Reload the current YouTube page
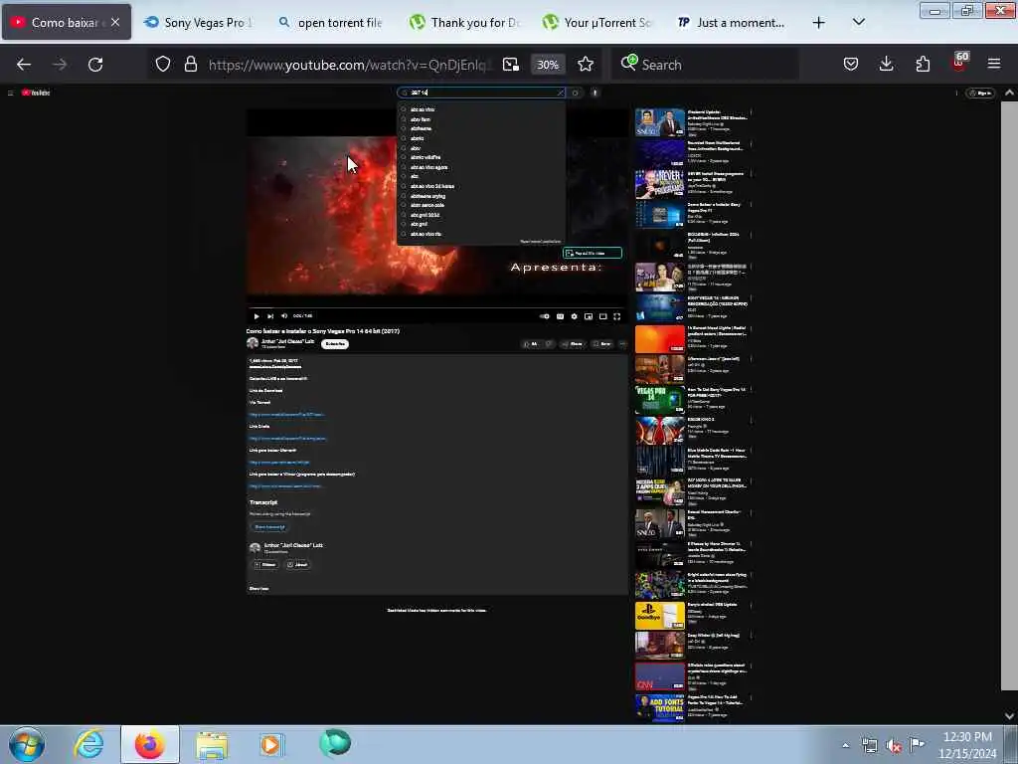Viewport: 1018px width, 764px height. pos(95,65)
